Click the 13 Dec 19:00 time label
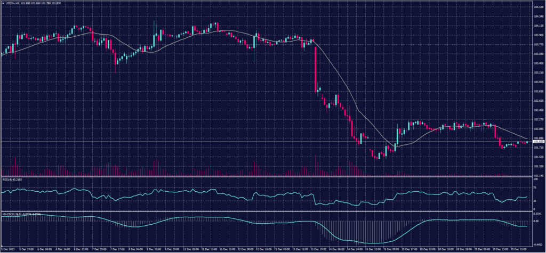This screenshot has height=253, width=546. (319, 249)
